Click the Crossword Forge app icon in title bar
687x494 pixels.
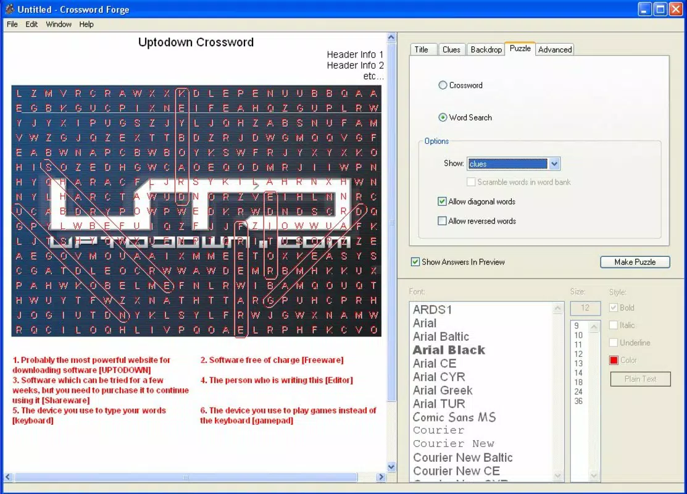(x=9, y=9)
